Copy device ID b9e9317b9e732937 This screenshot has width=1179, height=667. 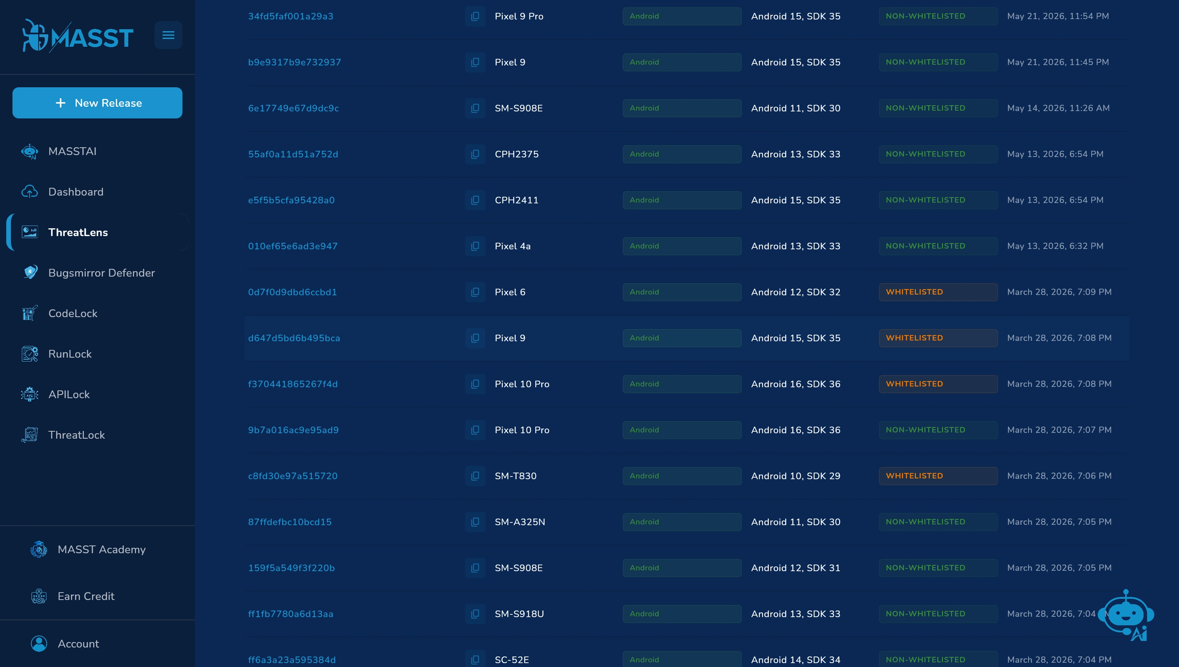(x=475, y=62)
